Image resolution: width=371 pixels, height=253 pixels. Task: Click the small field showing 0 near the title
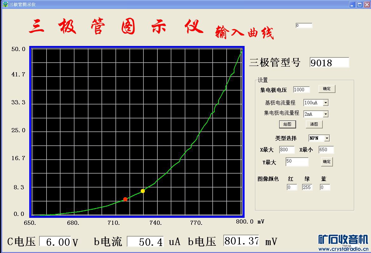click(304, 25)
